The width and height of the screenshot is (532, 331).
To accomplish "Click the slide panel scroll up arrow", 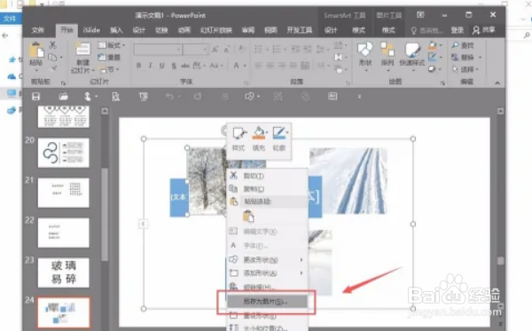I will 105,111.
